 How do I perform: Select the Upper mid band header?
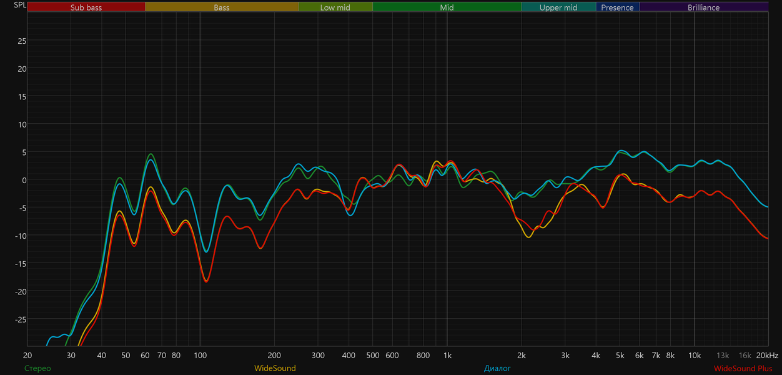(x=558, y=7)
